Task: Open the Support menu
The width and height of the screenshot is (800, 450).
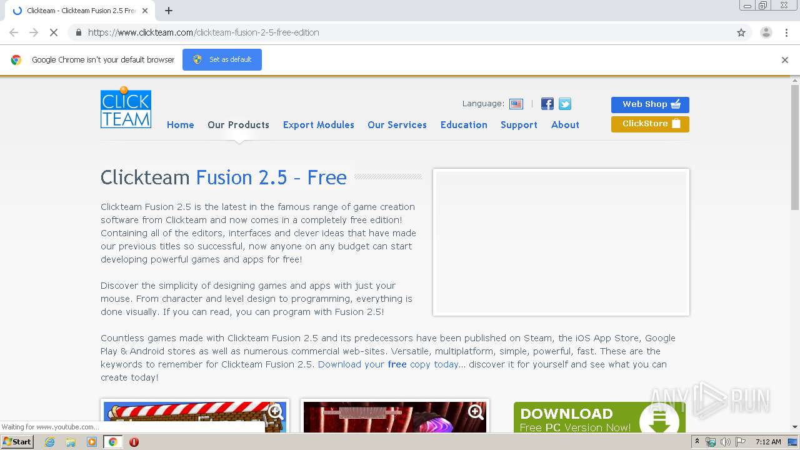Action: 519,125
